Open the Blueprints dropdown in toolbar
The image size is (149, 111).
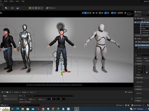pyautogui.click(x=12, y=8)
